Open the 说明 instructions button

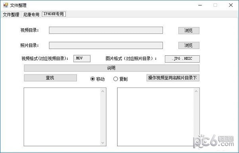pyautogui.click(x=112, y=68)
